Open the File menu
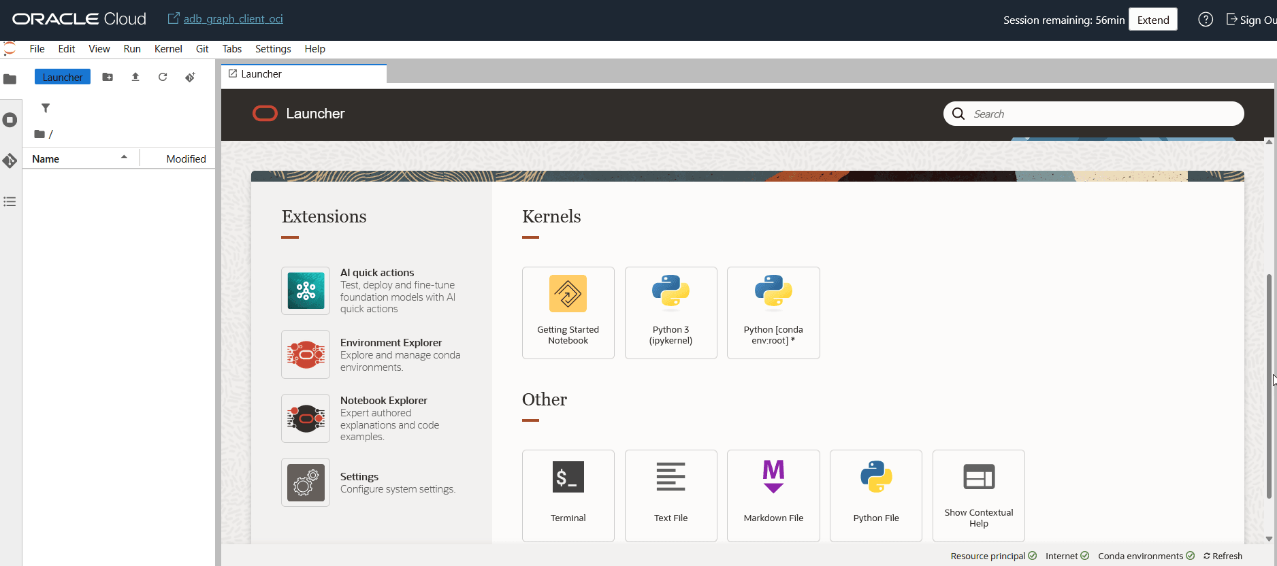The height and width of the screenshot is (566, 1277). point(37,49)
